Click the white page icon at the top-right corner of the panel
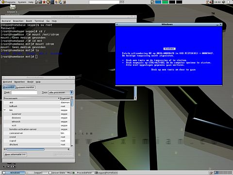 tap(229, 2)
